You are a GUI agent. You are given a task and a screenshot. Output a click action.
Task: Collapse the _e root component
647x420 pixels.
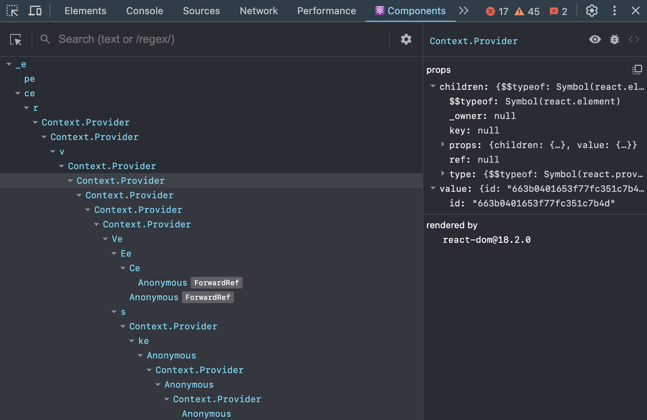9,64
